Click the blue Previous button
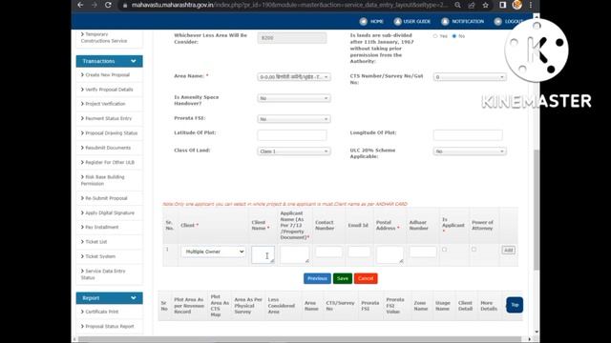This screenshot has height=343, width=611. (317, 278)
